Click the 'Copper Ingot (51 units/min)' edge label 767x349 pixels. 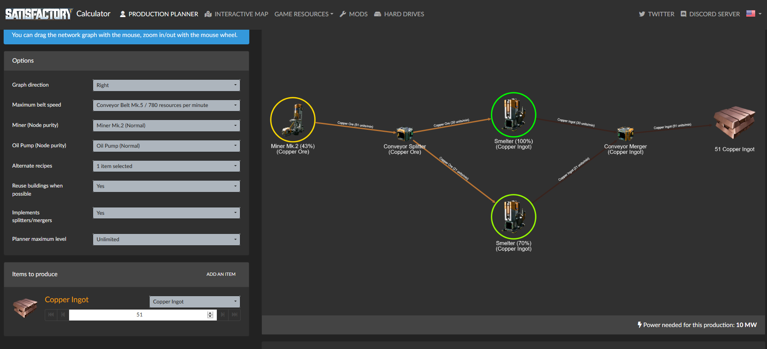[672, 126]
